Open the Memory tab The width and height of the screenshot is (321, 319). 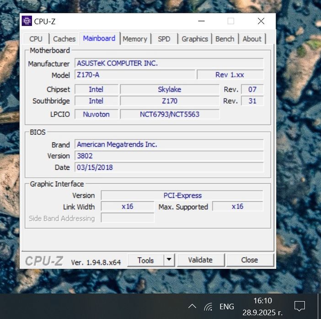coord(135,39)
